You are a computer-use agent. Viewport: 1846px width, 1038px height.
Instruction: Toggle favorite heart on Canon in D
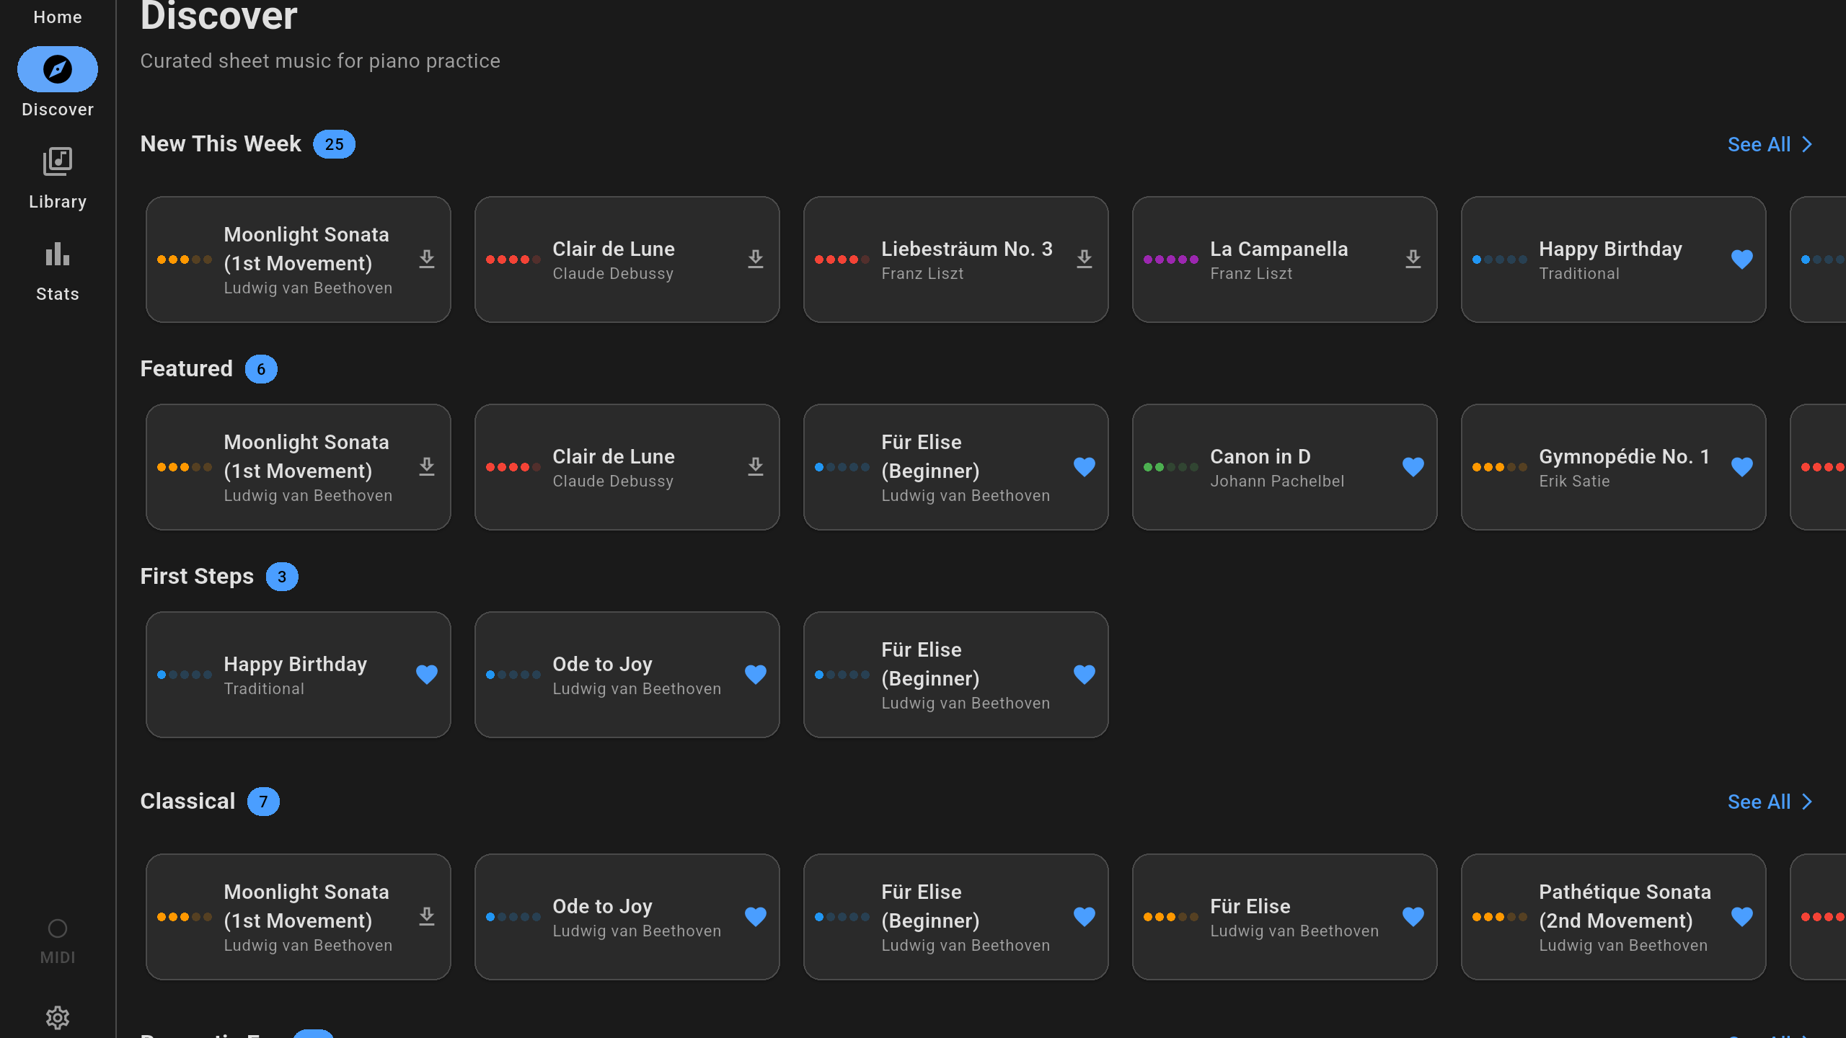point(1413,467)
